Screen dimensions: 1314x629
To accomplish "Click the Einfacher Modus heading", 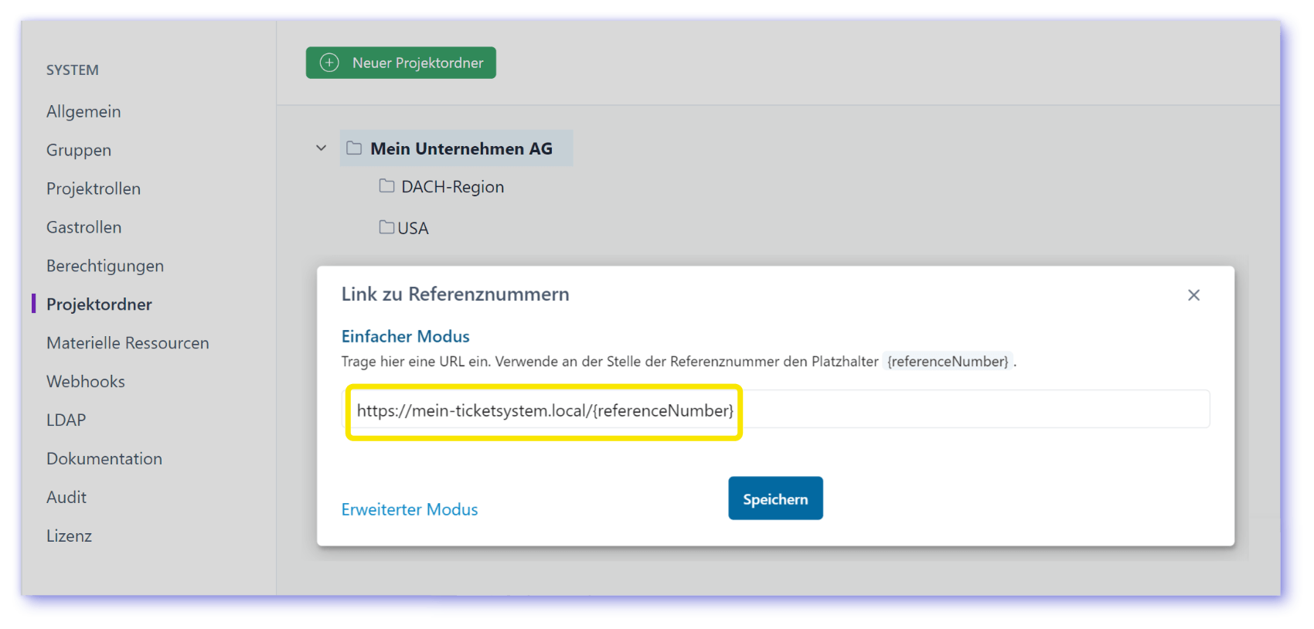I will click(x=406, y=336).
